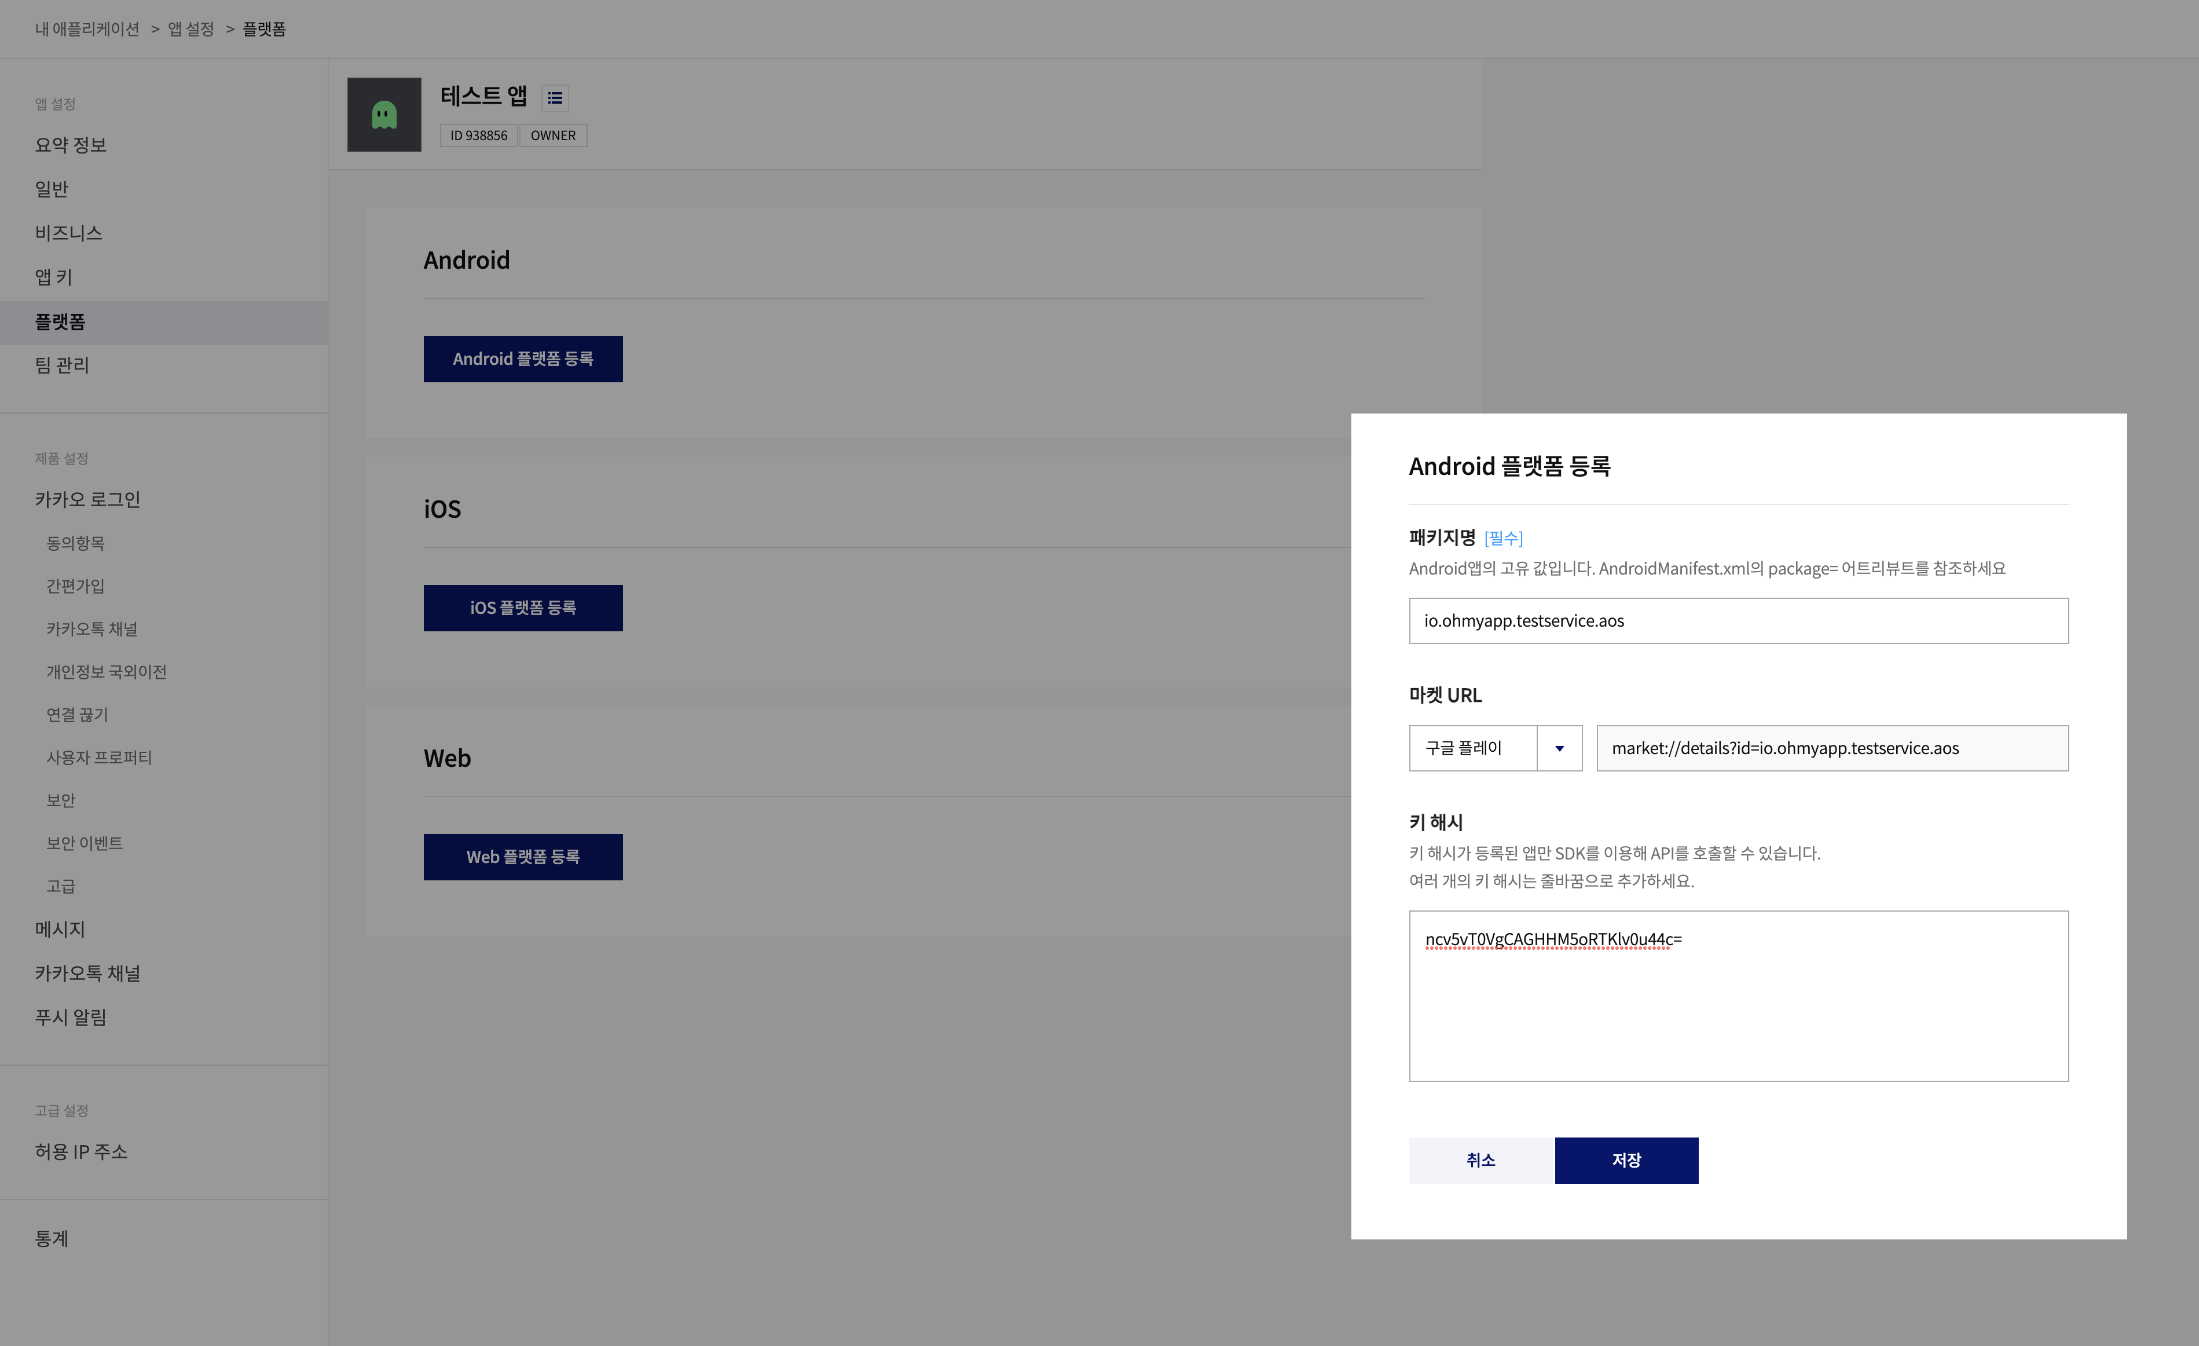Open 요약 정보 in sidebar
Screen dimensions: 2199x1346
(x=71, y=145)
